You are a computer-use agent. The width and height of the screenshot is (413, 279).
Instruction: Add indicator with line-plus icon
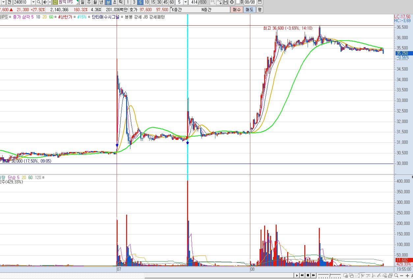(x=220, y=2)
